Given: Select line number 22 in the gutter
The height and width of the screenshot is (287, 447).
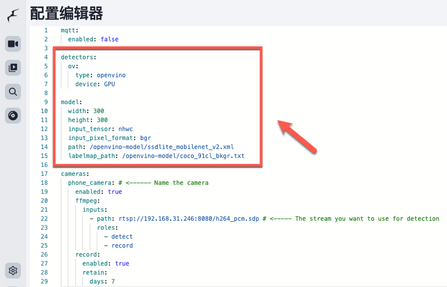Looking at the screenshot, I should tap(44, 218).
